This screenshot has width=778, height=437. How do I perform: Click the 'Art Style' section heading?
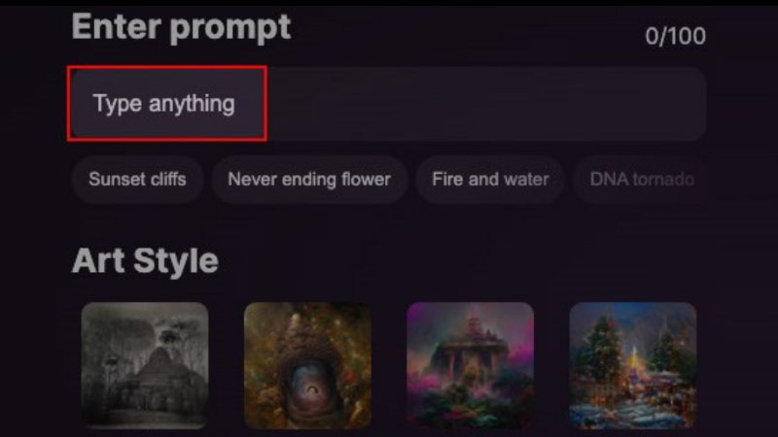coord(145,260)
